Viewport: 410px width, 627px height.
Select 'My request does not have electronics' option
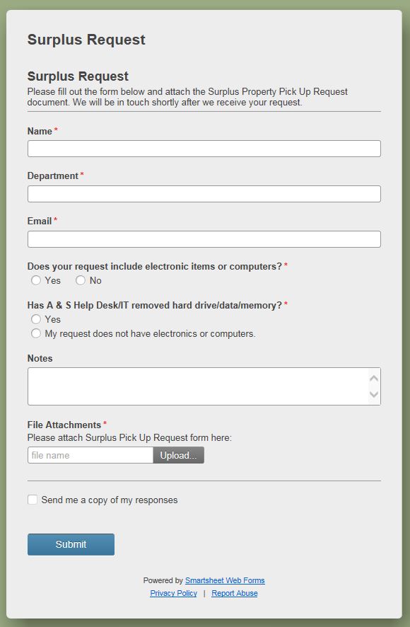(36, 333)
